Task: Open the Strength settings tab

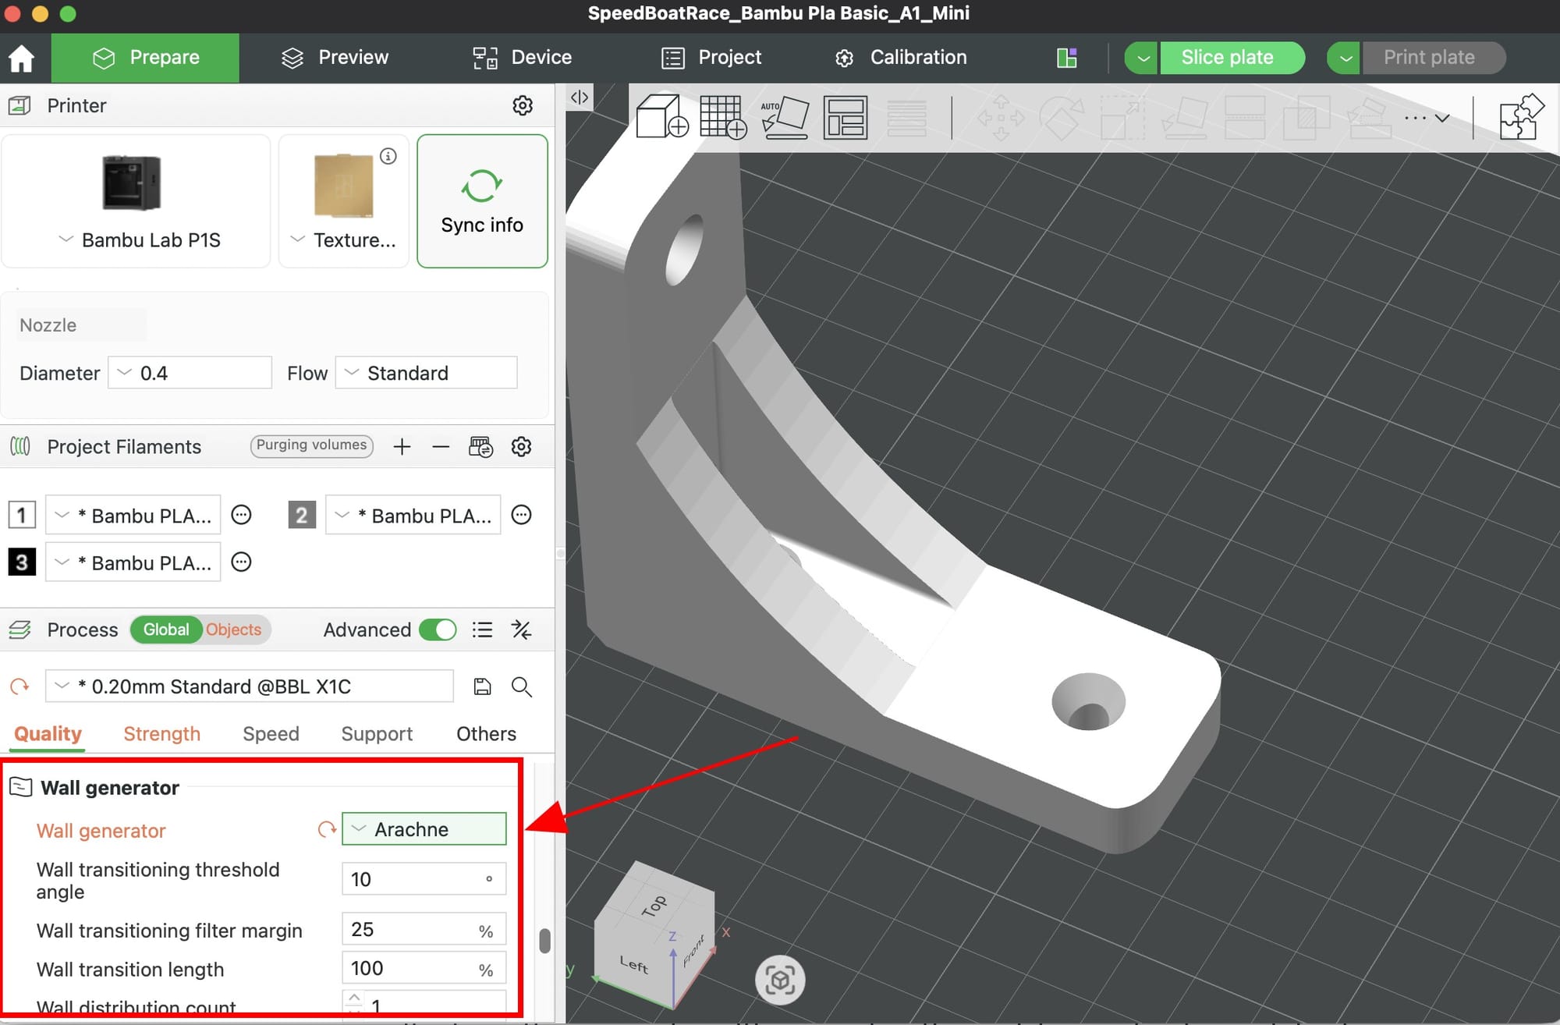Action: click(161, 733)
